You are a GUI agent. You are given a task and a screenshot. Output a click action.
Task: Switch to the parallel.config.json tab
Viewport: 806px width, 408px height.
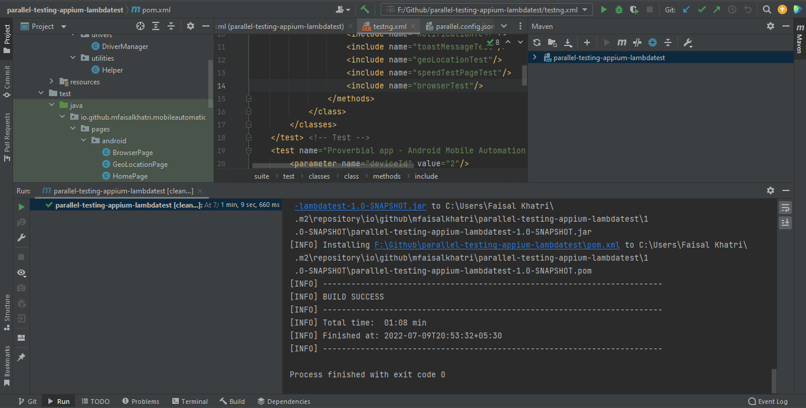pos(466,26)
